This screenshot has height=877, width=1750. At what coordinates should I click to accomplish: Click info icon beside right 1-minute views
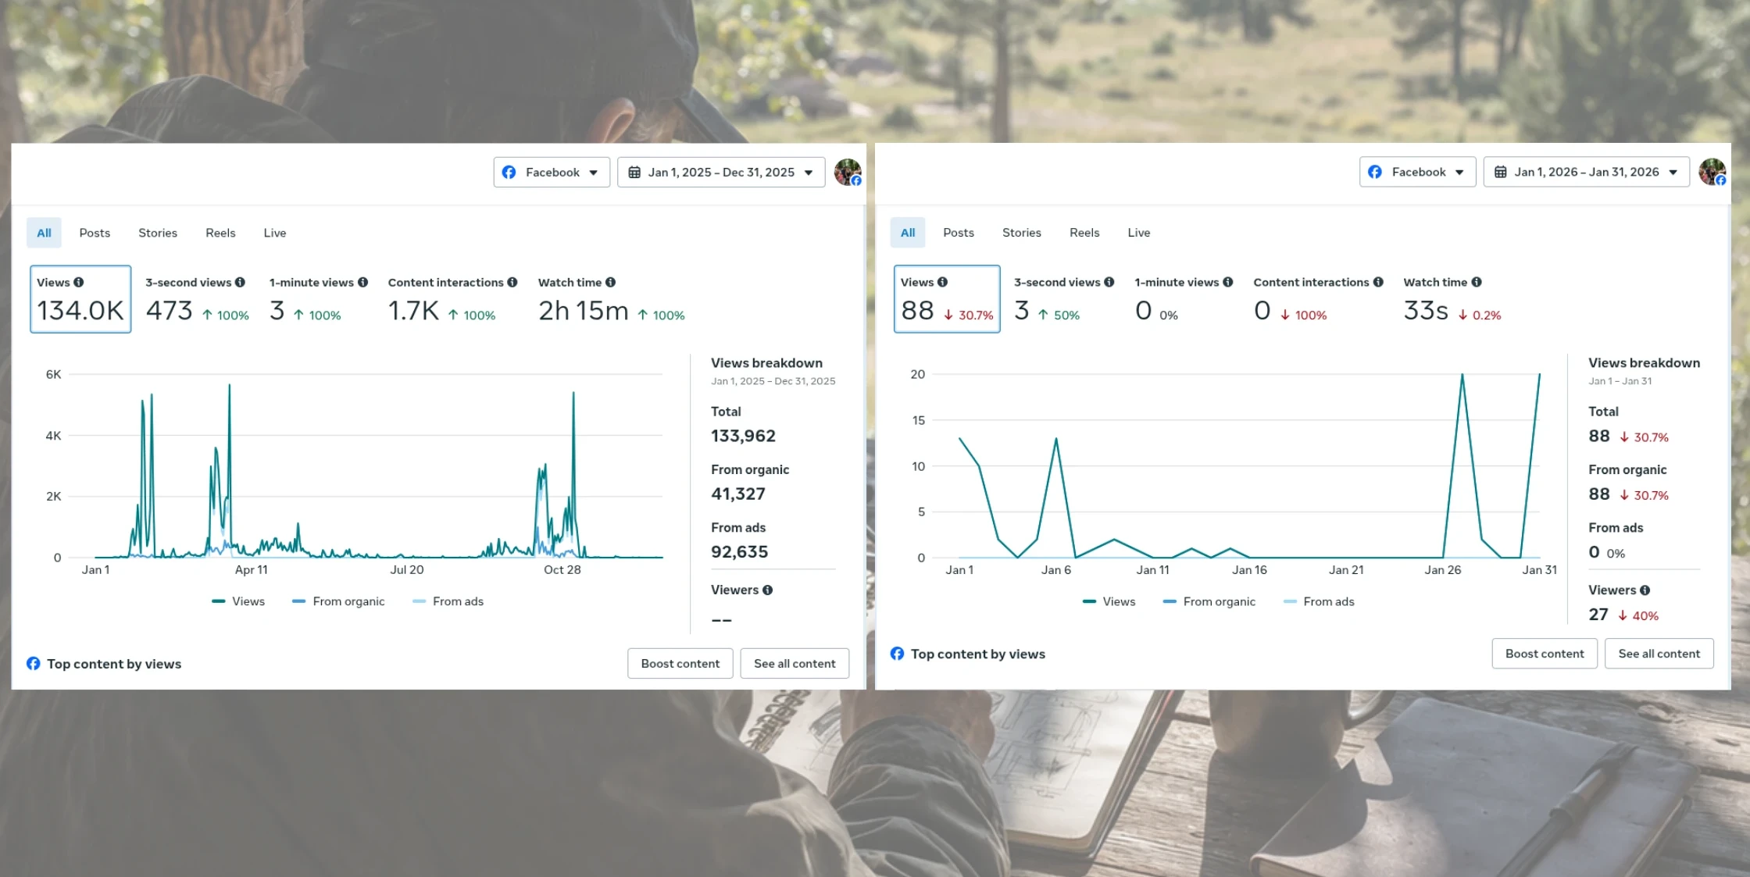(x=1228, y=283)
